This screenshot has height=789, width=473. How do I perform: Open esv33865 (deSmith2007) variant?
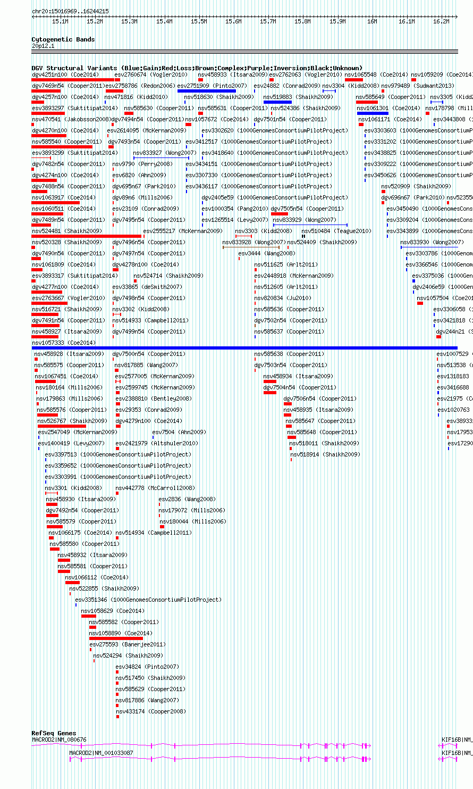coord(147,287)
